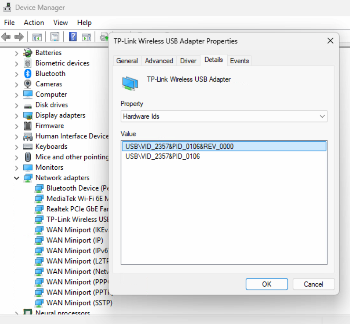350x324 pixels.
Task: Close the TP-Link Properties dialog
Action: tap(330, 41)
